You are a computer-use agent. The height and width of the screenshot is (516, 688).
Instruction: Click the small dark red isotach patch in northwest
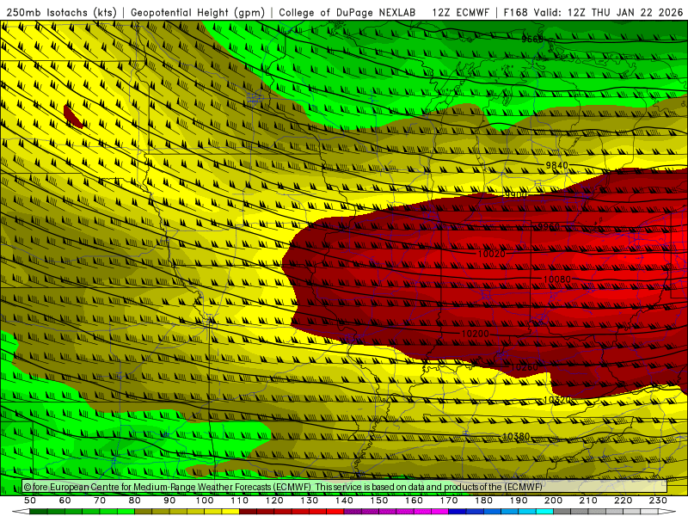[72, 117]
